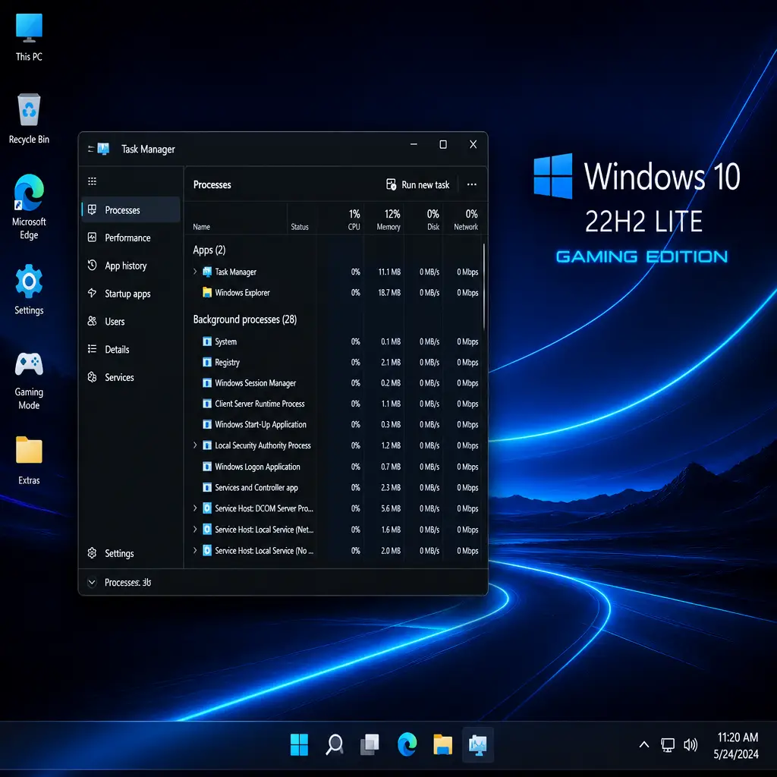This screenshot has height=777, width=777.
Task: Click the Windows Start button
Action: 299,744
